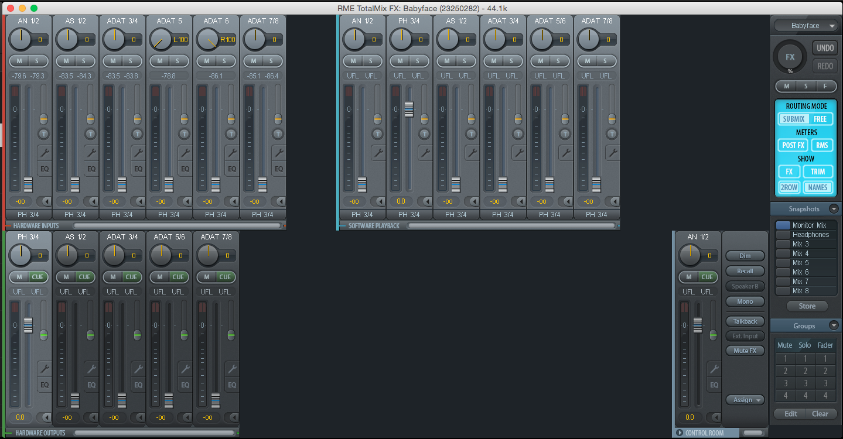The height and width of the screenshot is (439, 843).
Task: Open EQ panel on Hardware Inputs AS 1/2
Action: [91, 169]
